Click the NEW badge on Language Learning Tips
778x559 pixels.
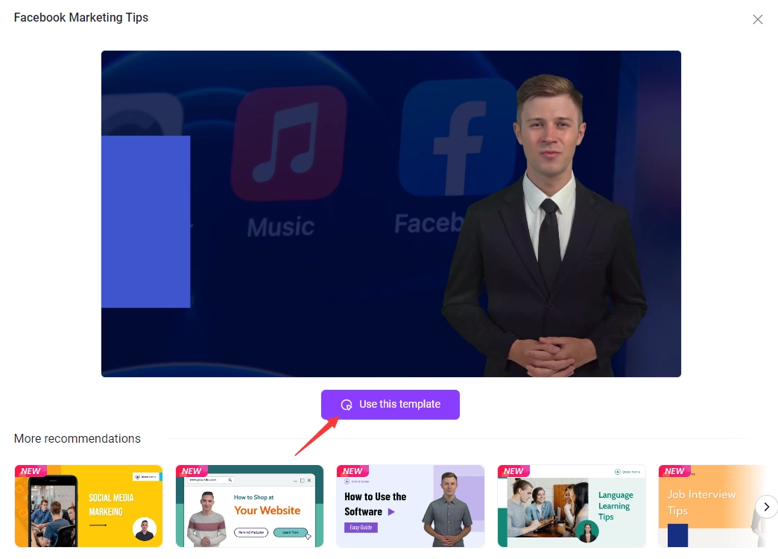pyautogui.click(x=513, y=470)
